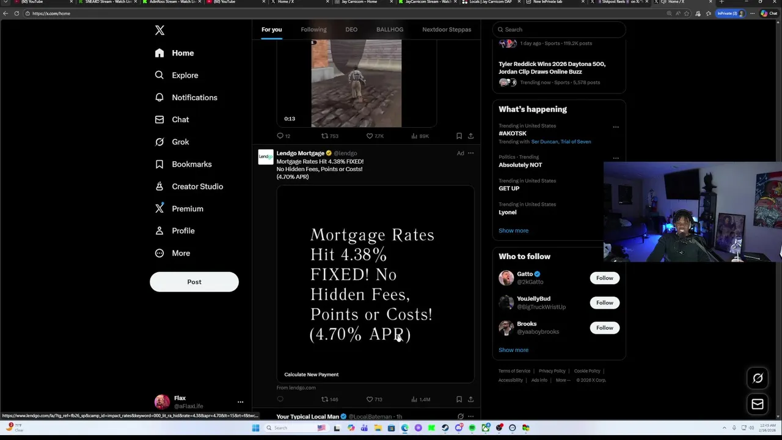This screenshot has height=440, width=782.
Task: Show more under What's happening
Action: pyautogui.click(x=513, y=230)
